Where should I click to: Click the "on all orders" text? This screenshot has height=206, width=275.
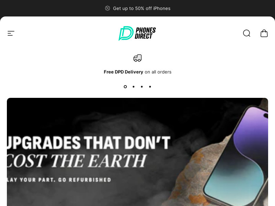(158, 72)
